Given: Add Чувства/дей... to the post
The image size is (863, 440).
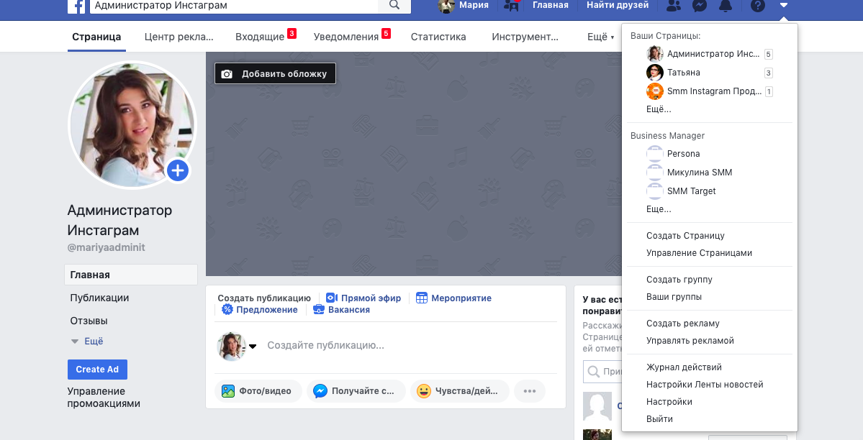Looking at the screenshot, I should (459, 391).
